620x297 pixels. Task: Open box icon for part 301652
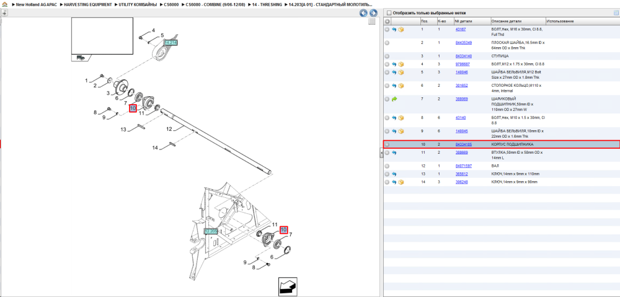coord(401,86)
